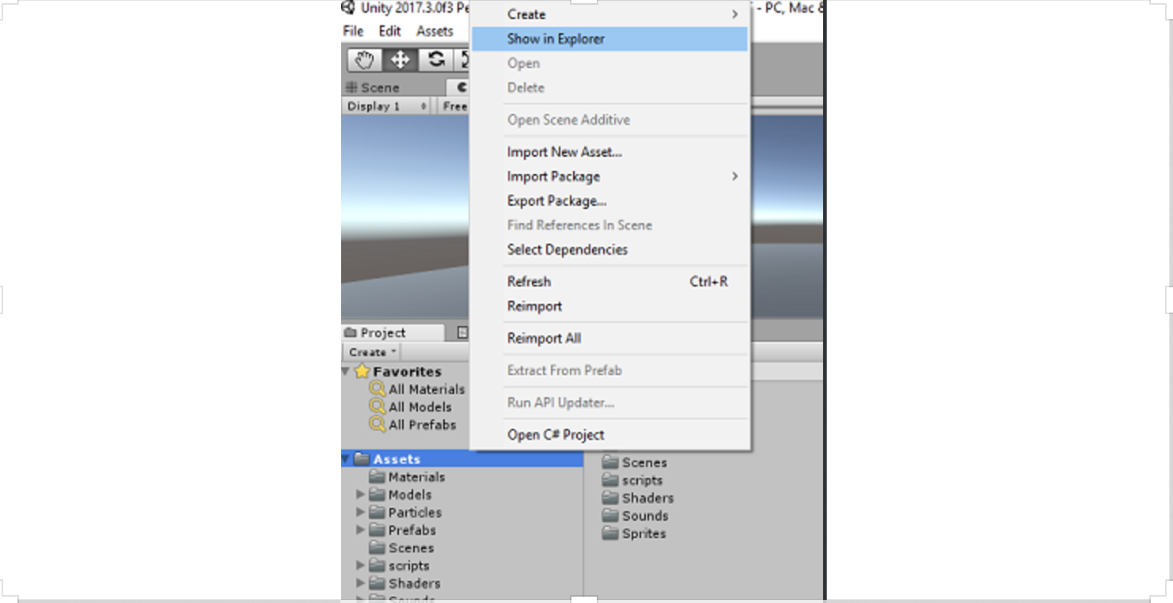The height and width of the screenshot is (603, 1173).
Task: Choose Import New Asset...
Action: pos(609,152)
